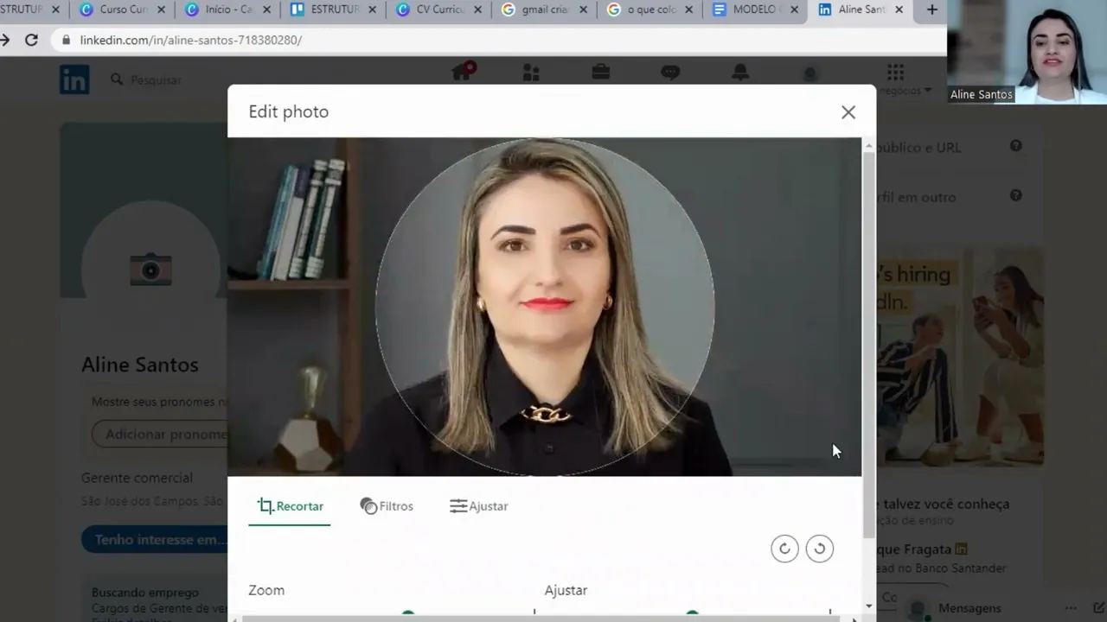The image size is (1107, 622).
Task: Open the Notifications bell icon
Action: (740, 73)
